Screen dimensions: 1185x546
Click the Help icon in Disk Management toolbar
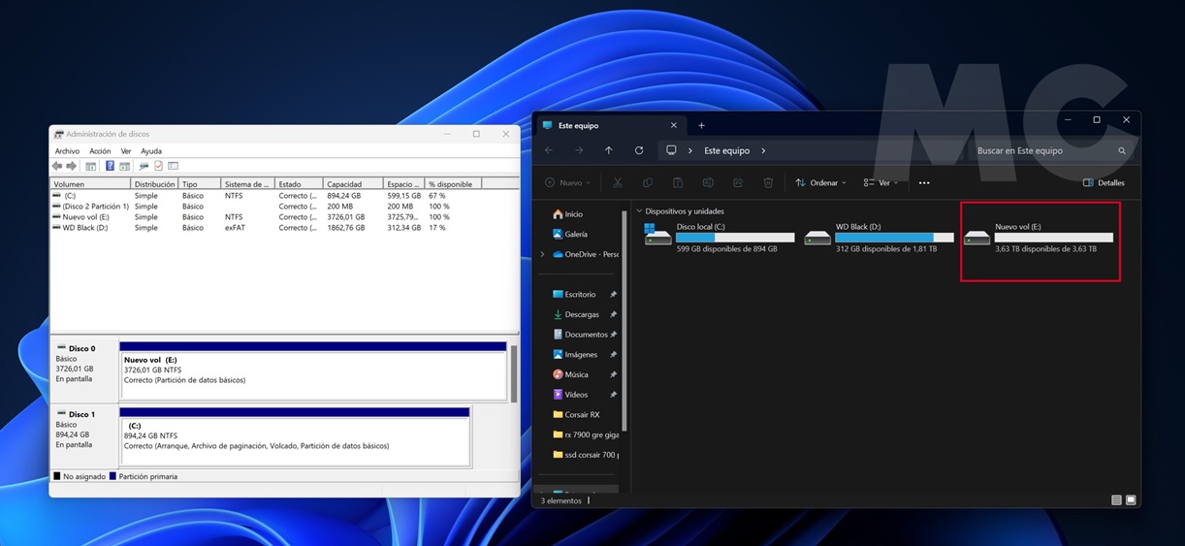click(x=110, y=167)
